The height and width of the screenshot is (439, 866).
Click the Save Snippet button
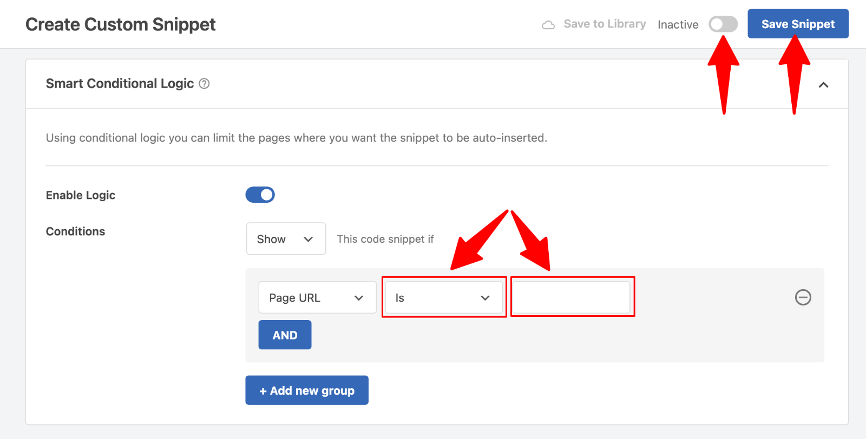(x=797, y=24)
